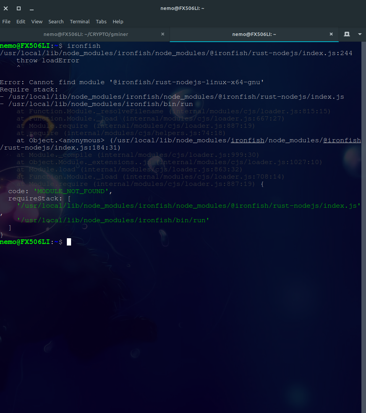Click the typed 'ironfish' command text

click(x=84, y=46)
